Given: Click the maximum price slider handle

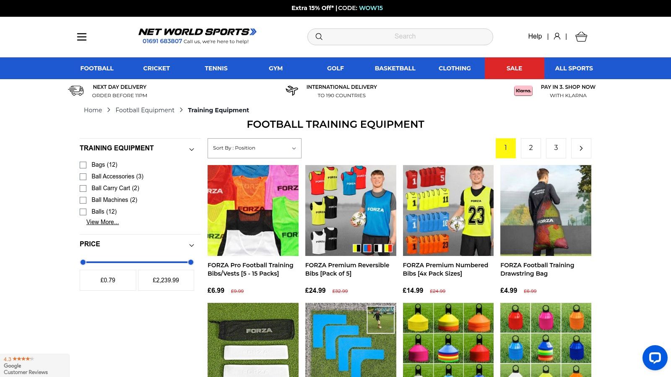Looking at the screenshot, I should 191,262.
